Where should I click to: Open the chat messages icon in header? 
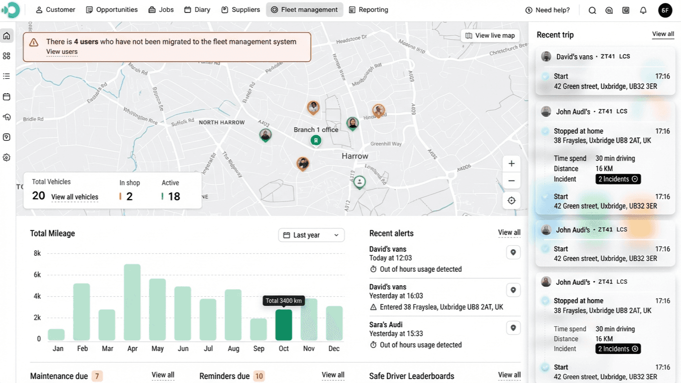609,10
